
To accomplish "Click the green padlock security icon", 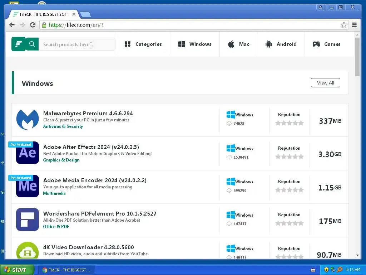I will pyautogui.click(x=44, y=25).
